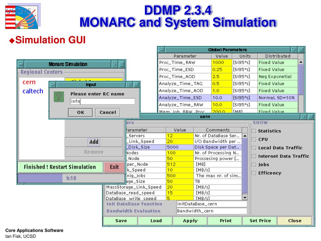Maximize the Input dialog
Image resolution: width=321 pixels, height=241 pixels.
pos(136,84)
